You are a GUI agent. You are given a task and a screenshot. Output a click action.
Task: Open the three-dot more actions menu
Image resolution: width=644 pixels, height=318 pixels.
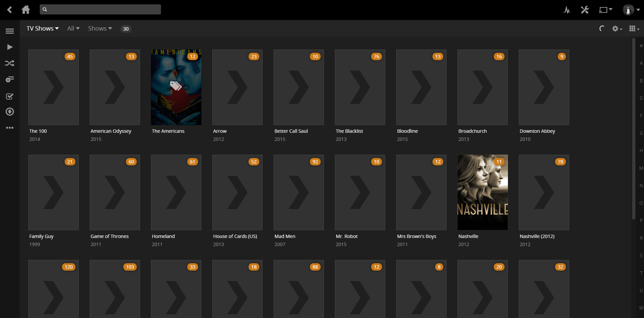10,128
